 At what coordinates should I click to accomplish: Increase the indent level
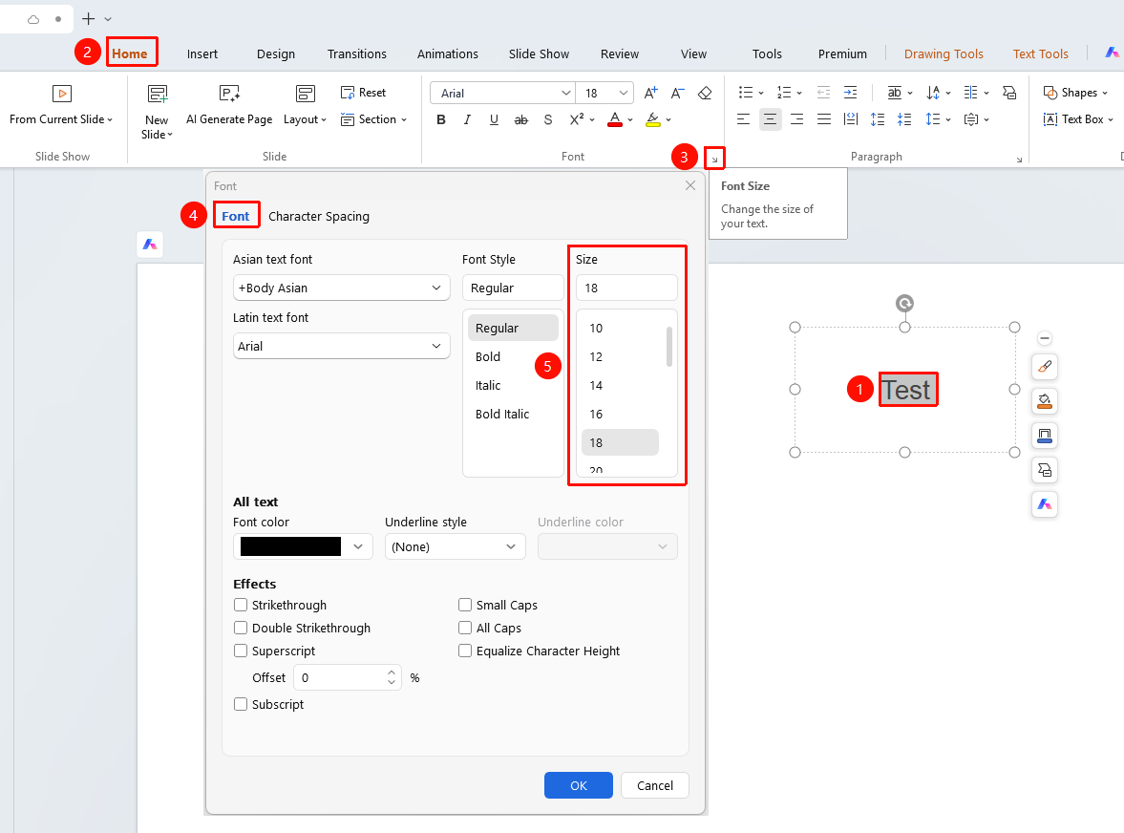[850, 93]
